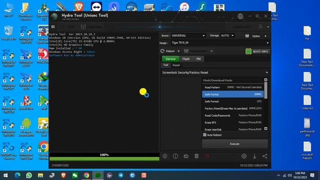Open the Windows Start menu

pos(5,175)
